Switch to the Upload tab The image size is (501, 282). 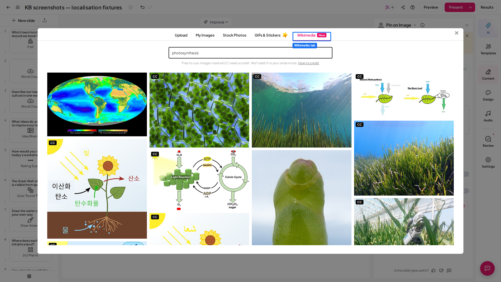pyautogui.click(x=181, y=35)
